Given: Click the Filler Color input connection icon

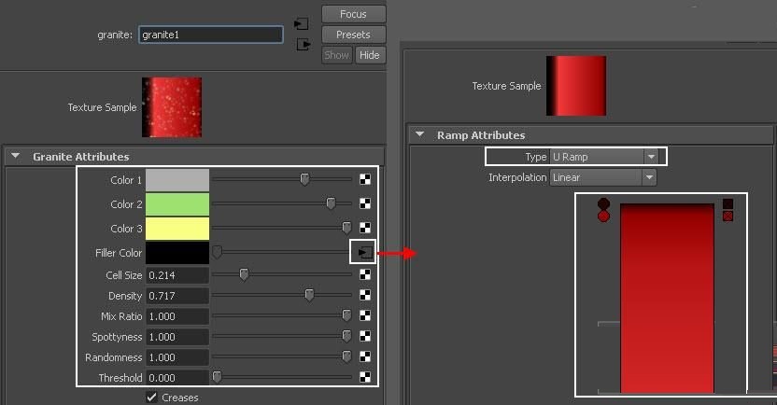Looking at the screenshot, I should pos(364,253).
